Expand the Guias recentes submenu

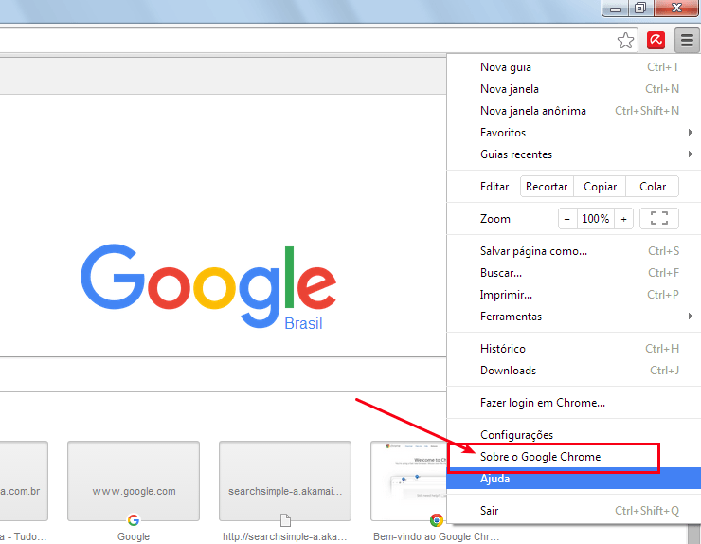pos(573,154)
